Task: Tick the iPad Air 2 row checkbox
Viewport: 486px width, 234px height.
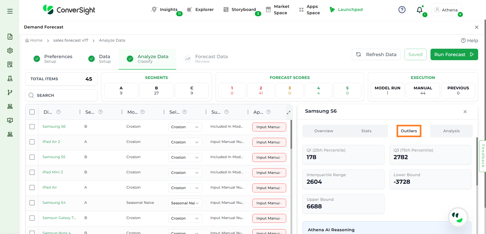Action: [32, 142]
